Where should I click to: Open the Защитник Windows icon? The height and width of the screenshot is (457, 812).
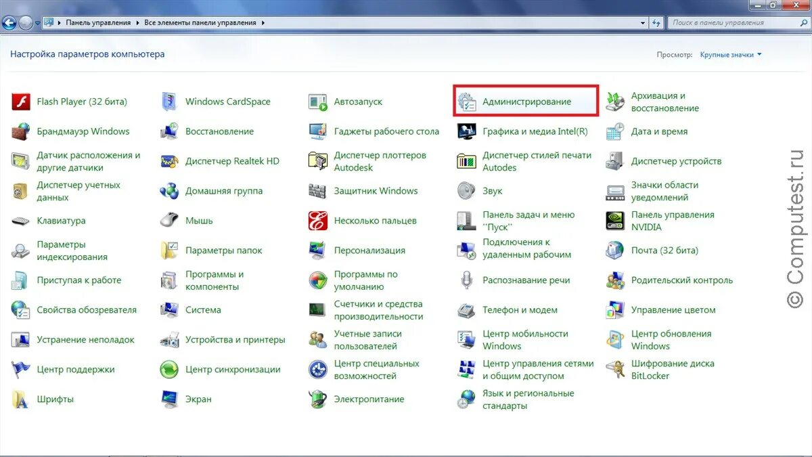pos(318,191)
